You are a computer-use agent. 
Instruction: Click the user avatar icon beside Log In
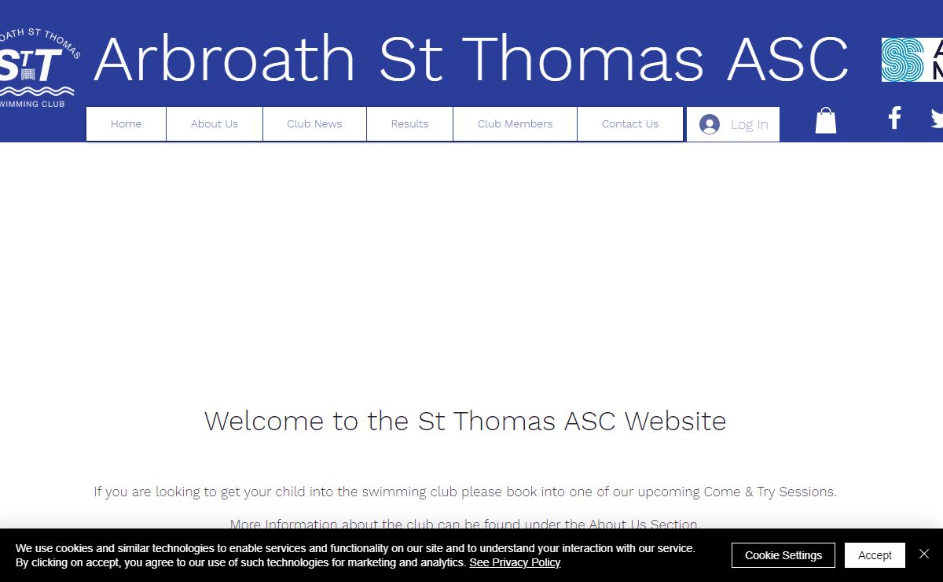[710, 124]
